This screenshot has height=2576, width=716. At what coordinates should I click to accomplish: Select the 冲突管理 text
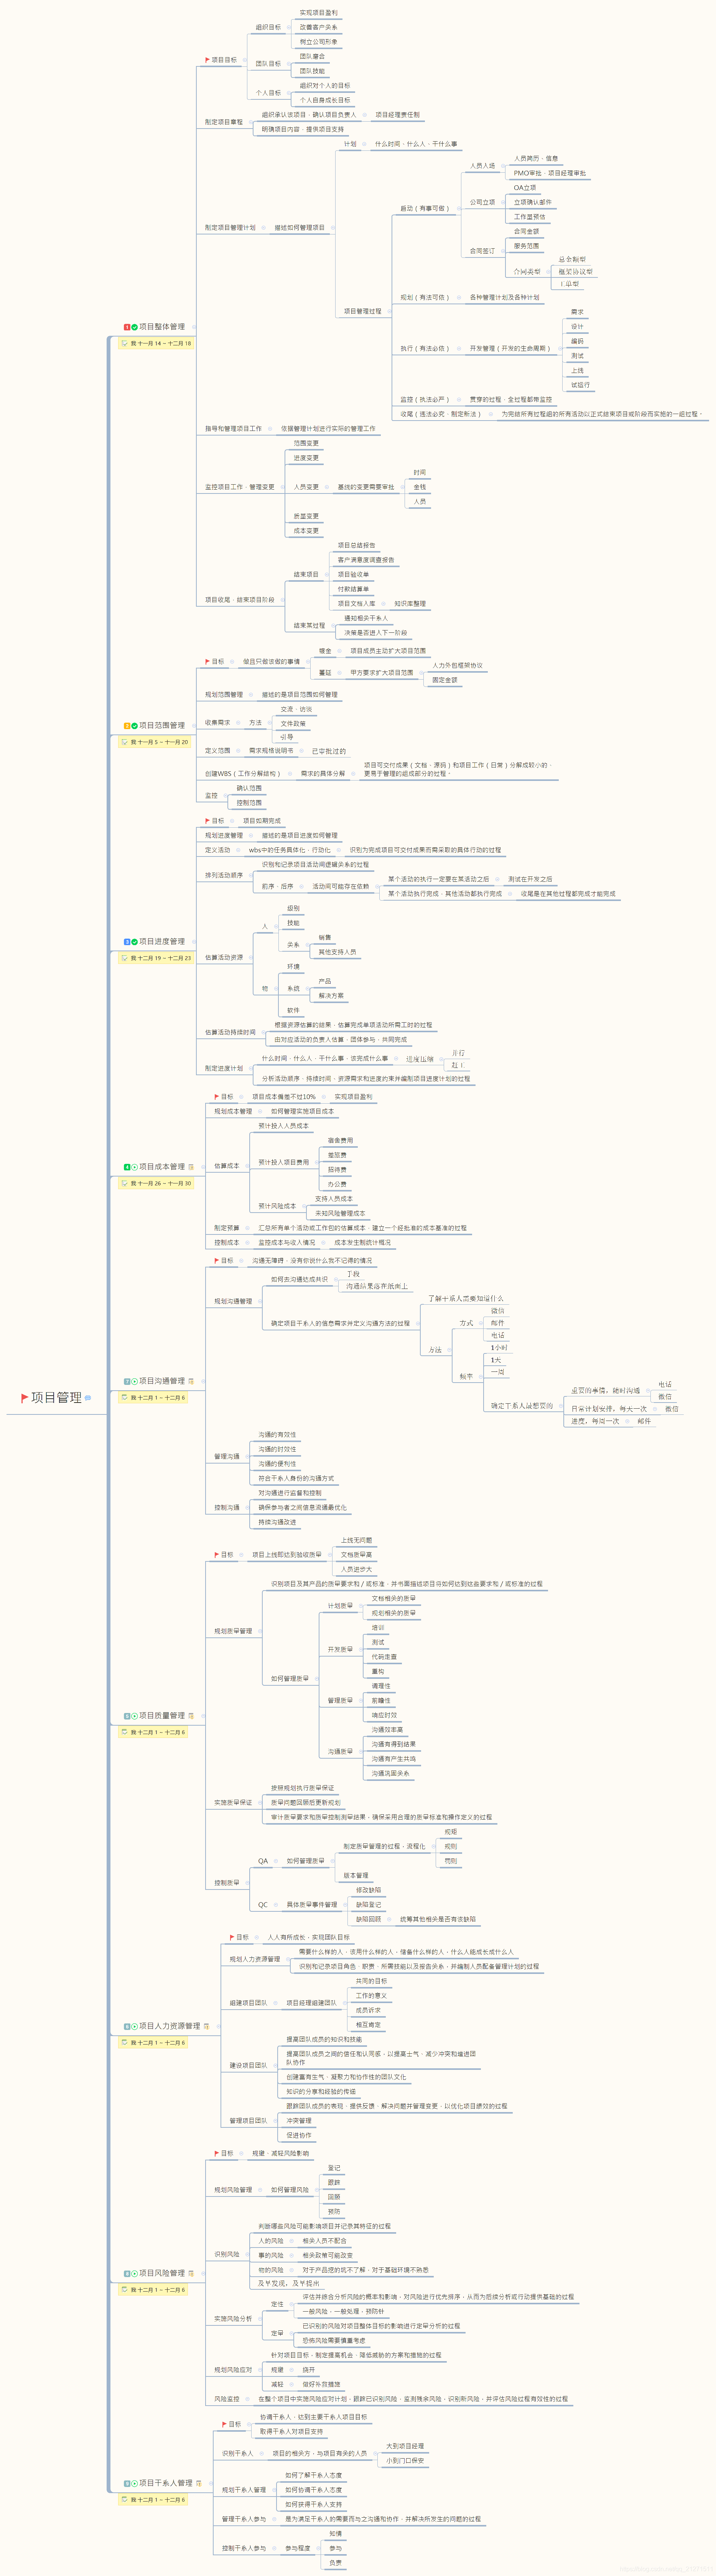coord(299,2120)
